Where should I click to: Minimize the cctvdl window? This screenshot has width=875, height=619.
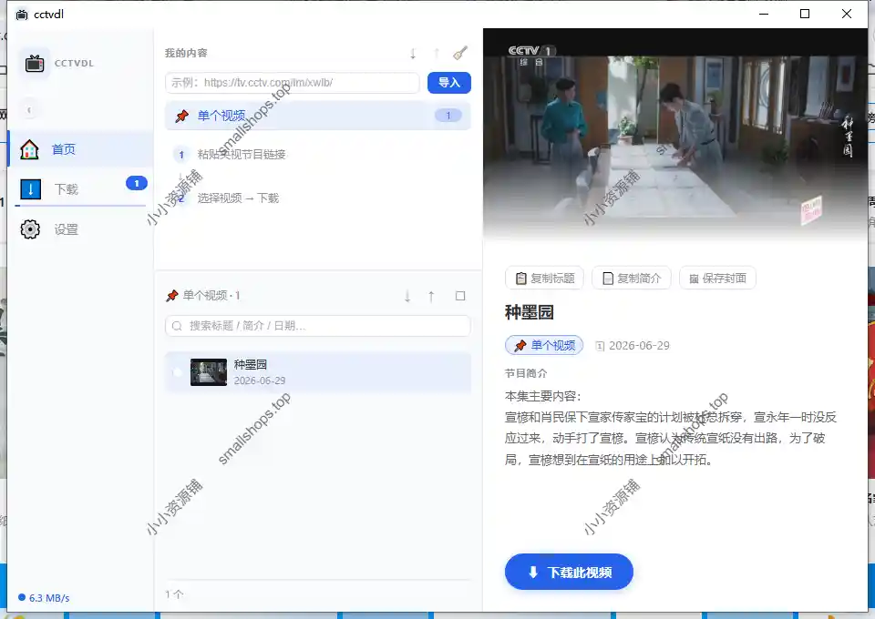pos(764,14)
